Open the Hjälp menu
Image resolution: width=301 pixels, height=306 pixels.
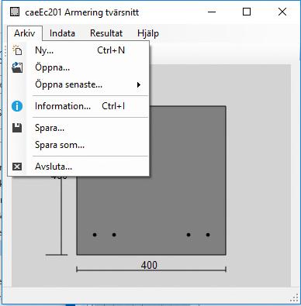click(148, 33)
